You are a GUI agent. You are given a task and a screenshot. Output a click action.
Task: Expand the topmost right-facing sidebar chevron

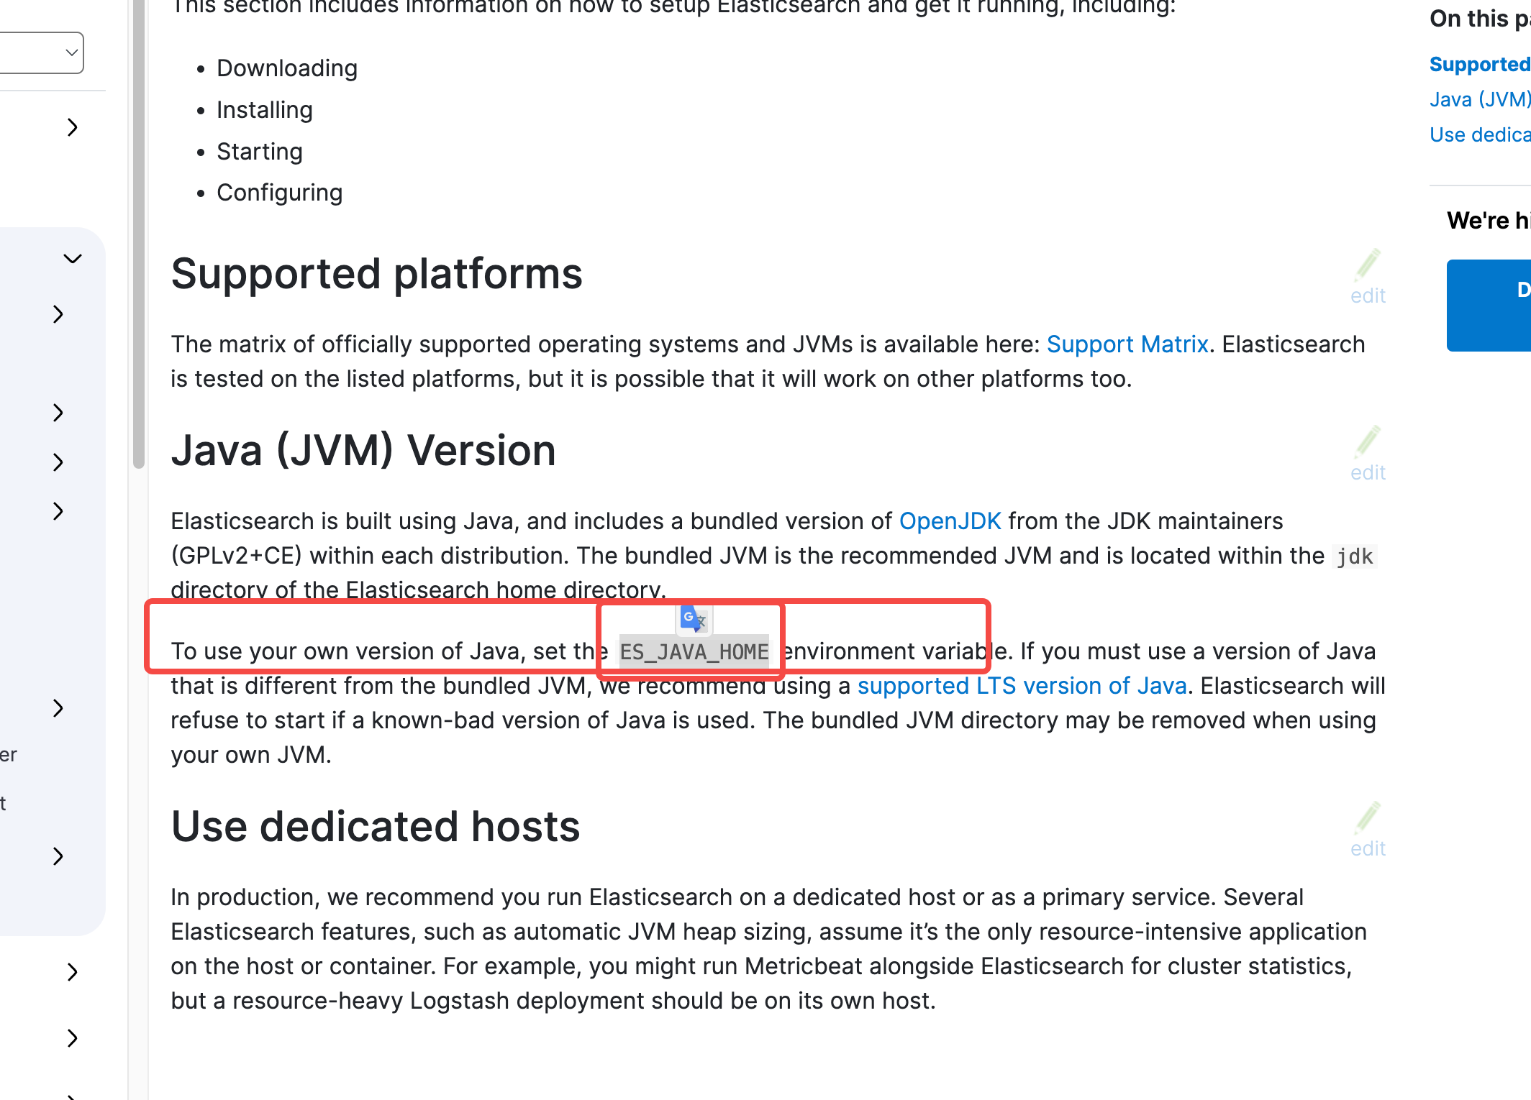tap(72, 127)
